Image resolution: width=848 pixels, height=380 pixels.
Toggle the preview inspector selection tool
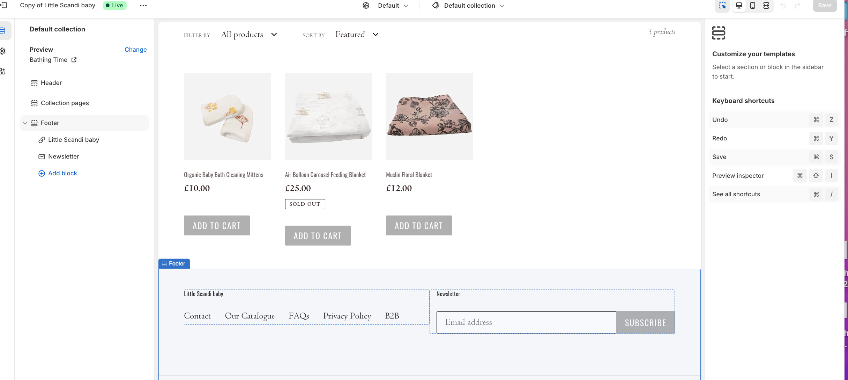pos(722,6)
